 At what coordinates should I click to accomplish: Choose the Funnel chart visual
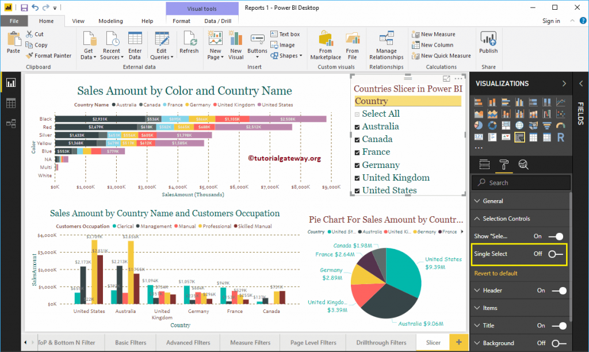pos(546,124)
